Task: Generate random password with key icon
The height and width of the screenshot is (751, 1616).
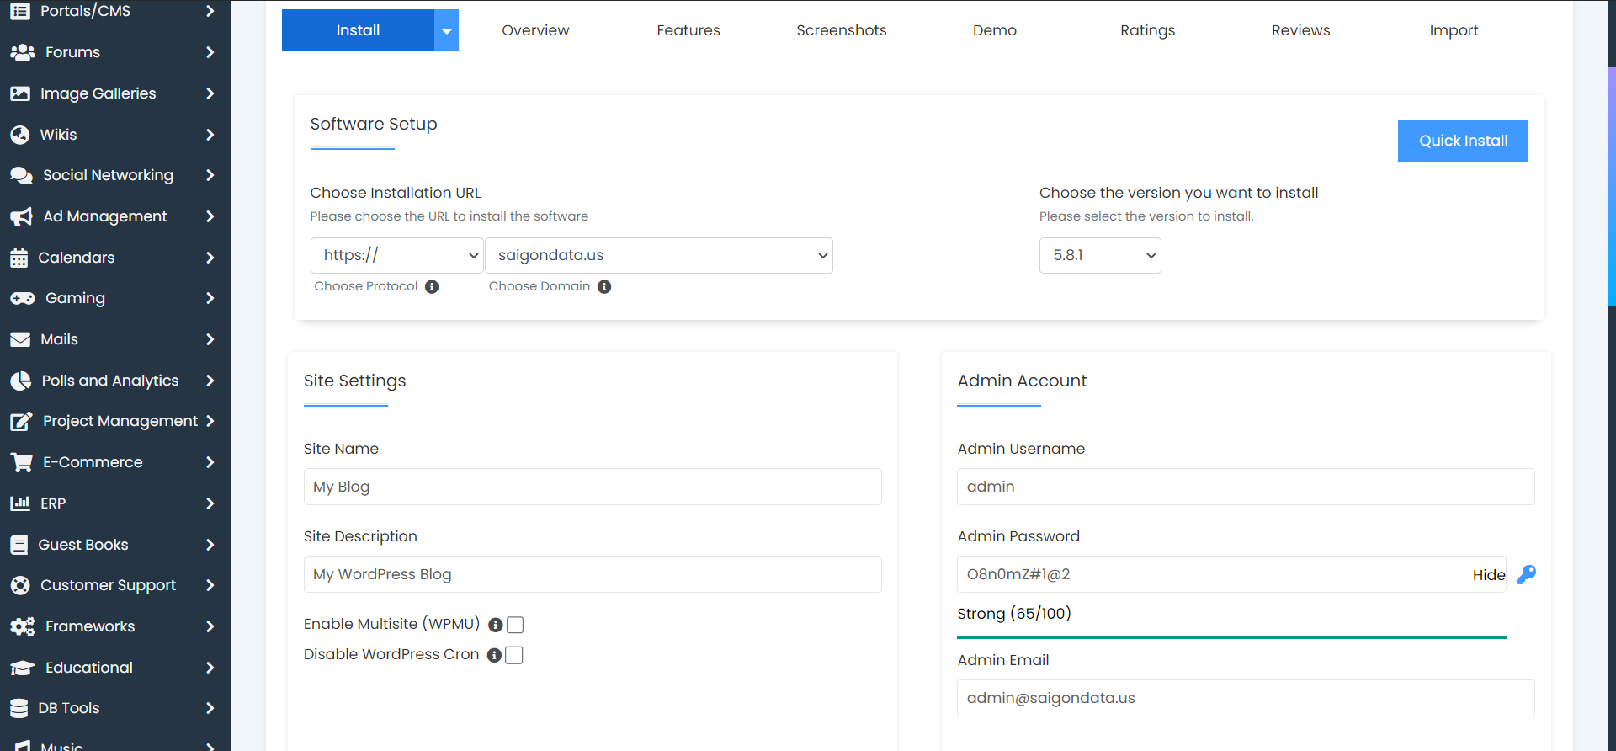Action: [1526, 574]
